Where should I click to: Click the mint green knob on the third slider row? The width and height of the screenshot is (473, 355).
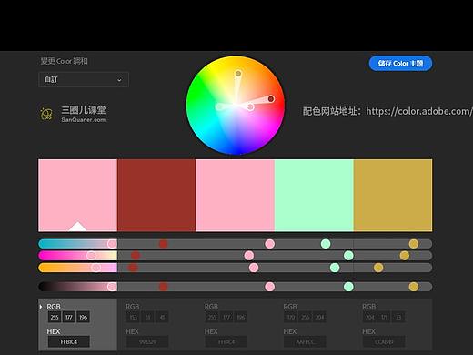click(335, 268)
